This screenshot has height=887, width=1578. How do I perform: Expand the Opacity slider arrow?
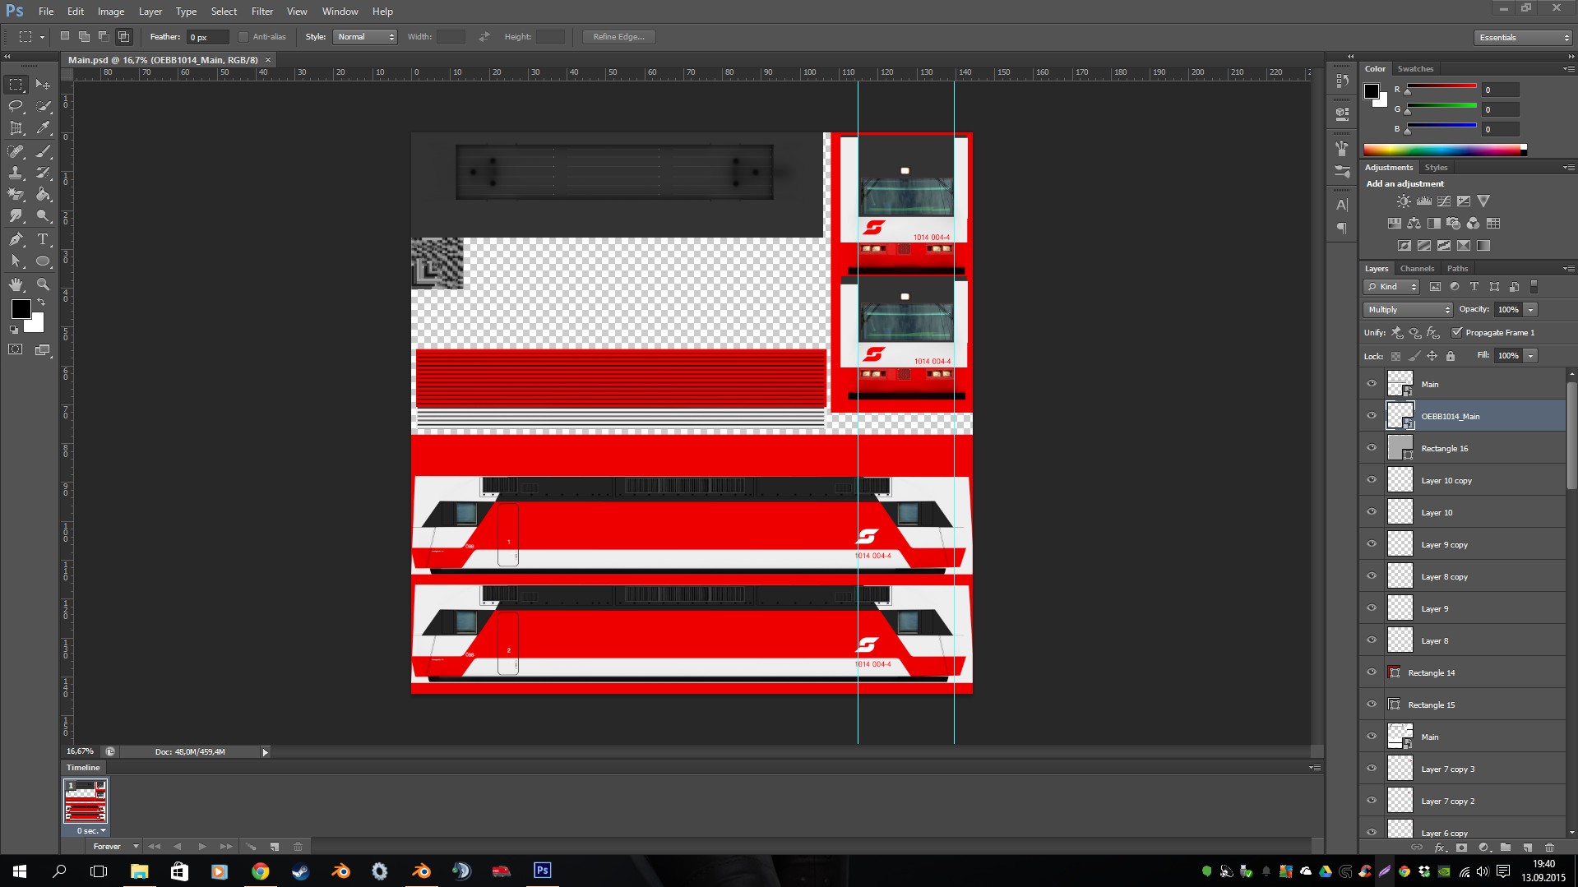[x=1531, y=310]
